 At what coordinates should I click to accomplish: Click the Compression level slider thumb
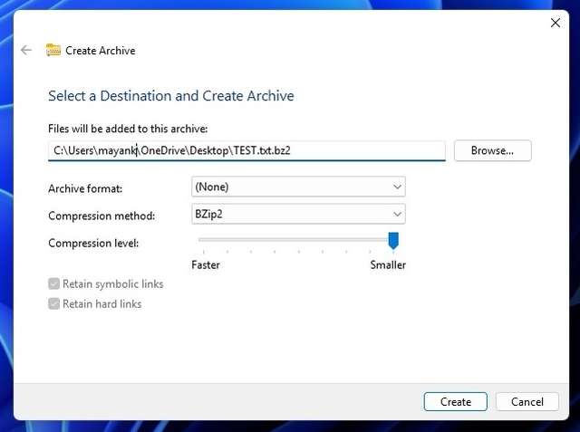tap(393, 240)
